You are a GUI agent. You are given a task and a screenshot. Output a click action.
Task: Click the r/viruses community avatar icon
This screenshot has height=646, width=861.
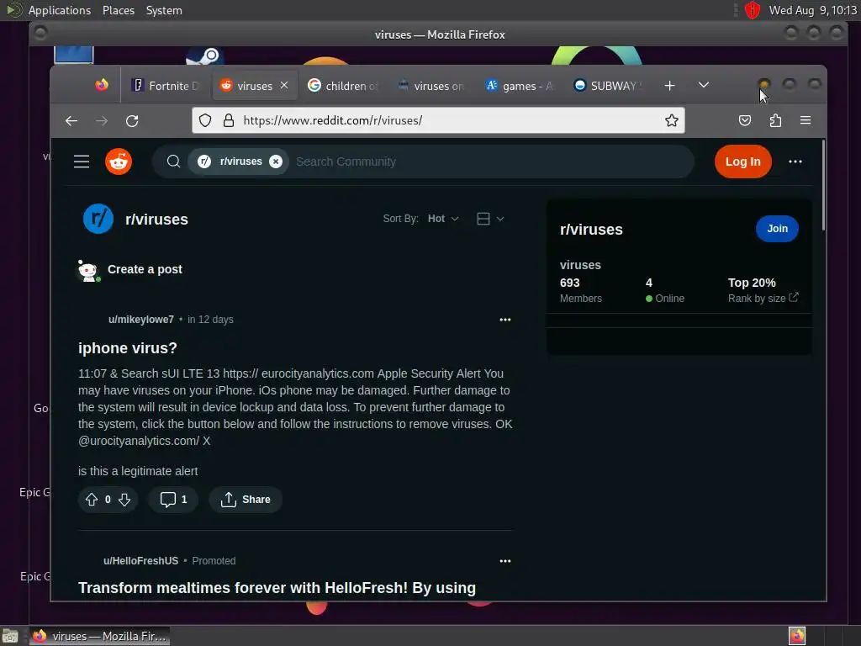[x=98, y=219]
